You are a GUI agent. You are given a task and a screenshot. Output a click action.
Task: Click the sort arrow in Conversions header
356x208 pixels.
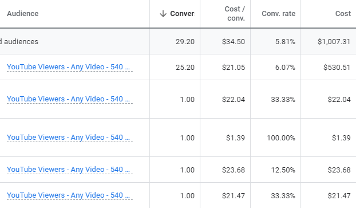tap(163, 14)
